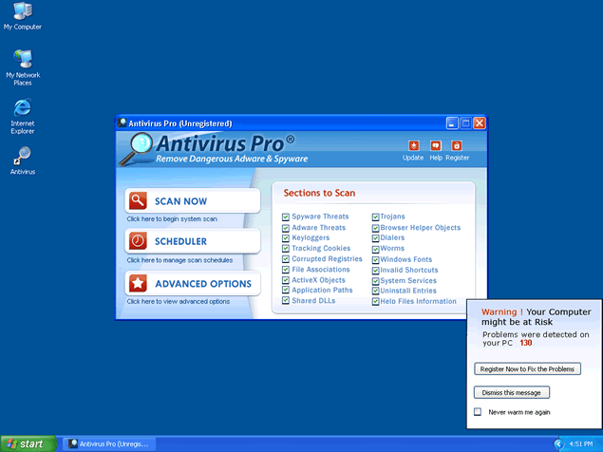The width and height of the screenshot is (603, 452).
Task: Uncheck the Keyloggers checkbox
Action: 286,238
